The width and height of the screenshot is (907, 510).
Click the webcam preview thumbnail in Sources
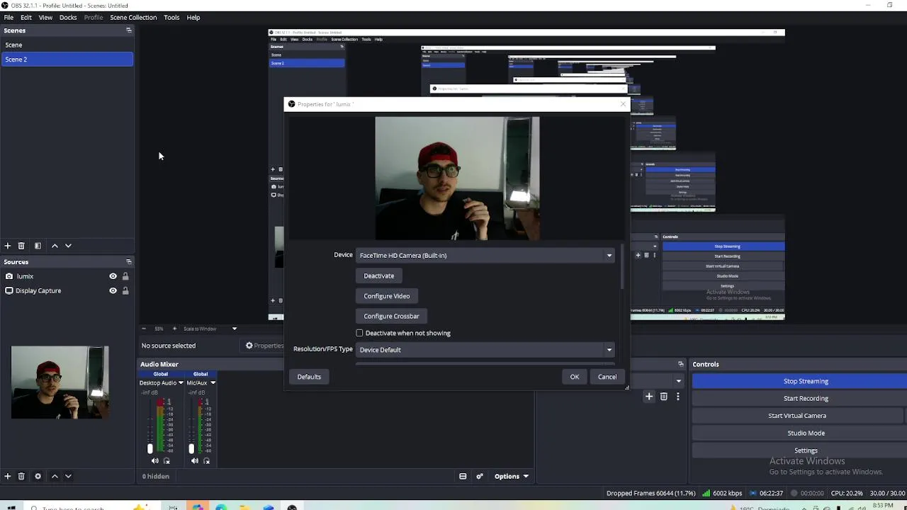point(60,382)
